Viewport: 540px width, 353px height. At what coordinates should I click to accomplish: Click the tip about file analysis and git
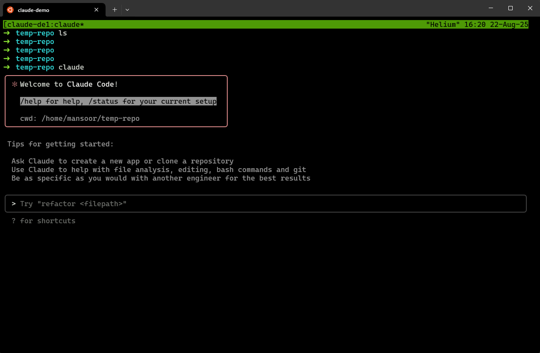(159, 170)
